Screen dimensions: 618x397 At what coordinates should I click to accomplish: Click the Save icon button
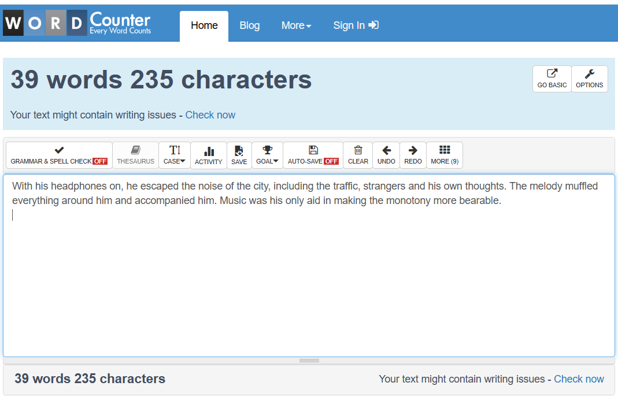(x=239, y=155)
